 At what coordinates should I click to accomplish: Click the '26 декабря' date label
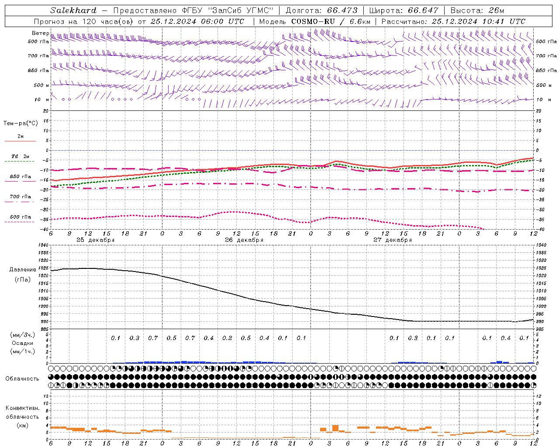[x=244, y=240]
